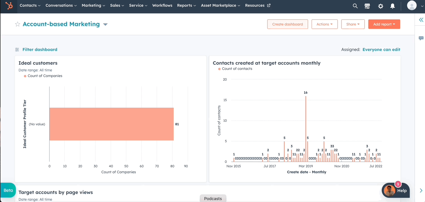Open the Actions dropdown

pos(324,24)
